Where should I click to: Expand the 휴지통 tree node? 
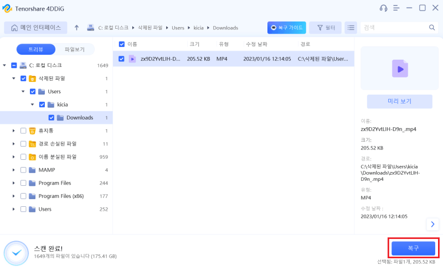click(13, 131)
